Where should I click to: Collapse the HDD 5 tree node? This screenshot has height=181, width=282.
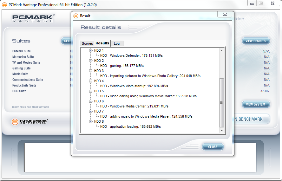pos(91,91)
